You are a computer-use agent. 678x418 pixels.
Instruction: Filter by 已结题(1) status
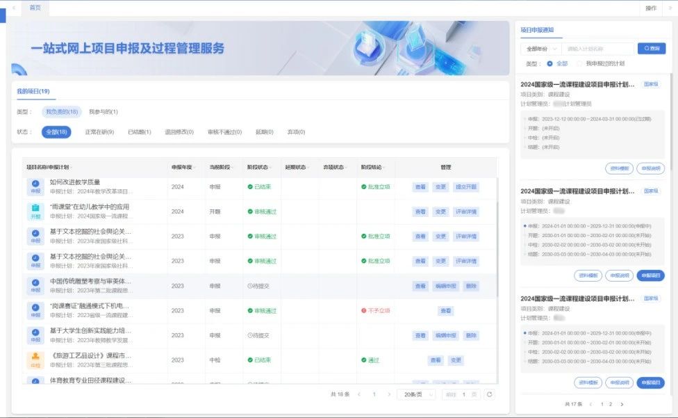(x=139, y=132)
